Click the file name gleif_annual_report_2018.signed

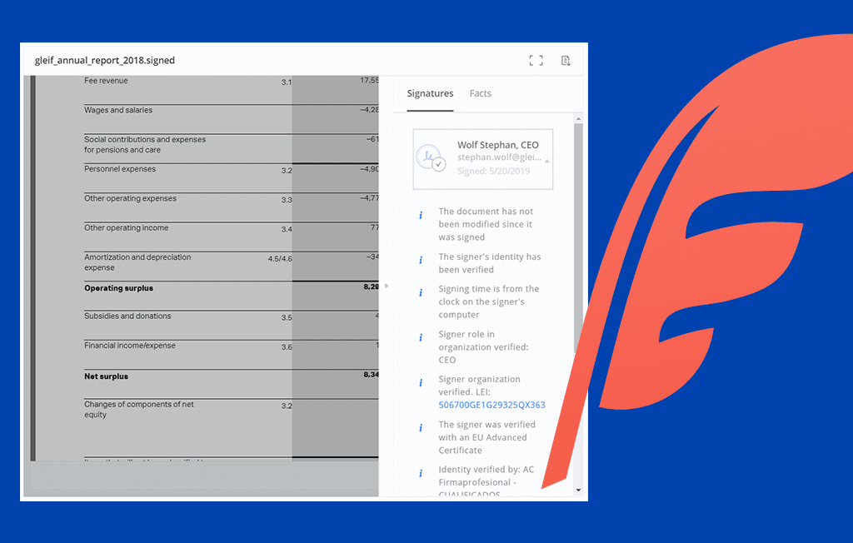click(x=104, y=61)
